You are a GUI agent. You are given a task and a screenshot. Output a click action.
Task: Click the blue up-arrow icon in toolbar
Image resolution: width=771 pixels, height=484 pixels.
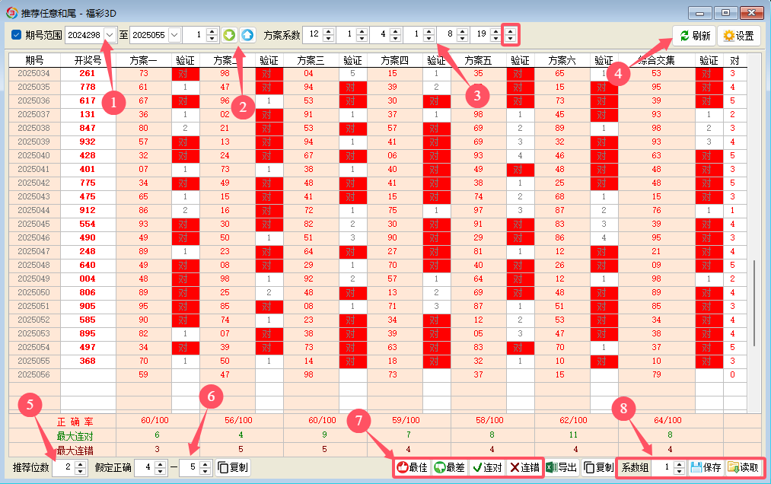pos(247,35)
